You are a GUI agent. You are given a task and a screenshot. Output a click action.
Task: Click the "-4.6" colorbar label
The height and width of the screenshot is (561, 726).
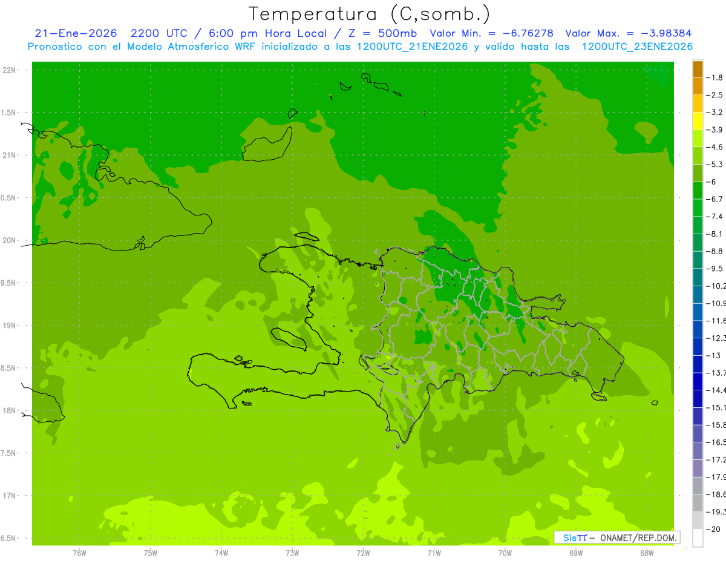[x=715, y=147]
